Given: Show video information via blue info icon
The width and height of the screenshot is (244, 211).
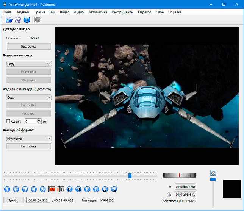Looking at the screenshot, I should point(27,20).
